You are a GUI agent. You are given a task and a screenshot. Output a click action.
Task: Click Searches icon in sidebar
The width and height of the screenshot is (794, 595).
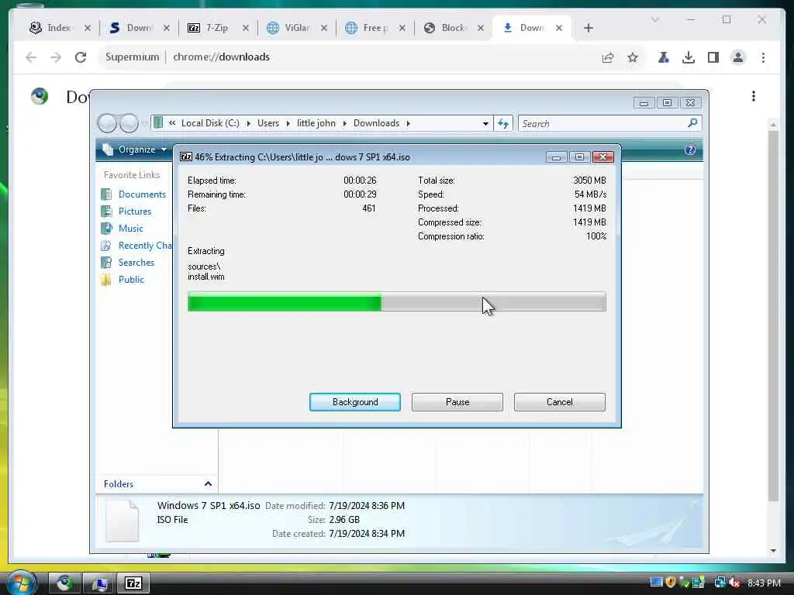click(106, 263)
